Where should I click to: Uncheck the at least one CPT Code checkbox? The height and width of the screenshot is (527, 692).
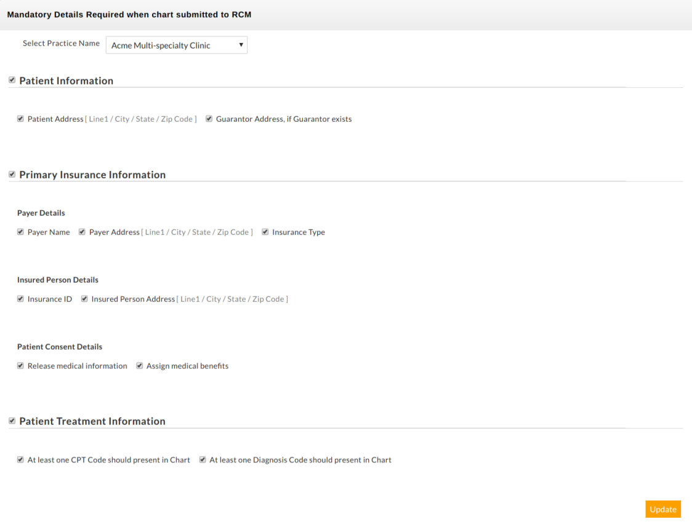coord(20,459)
